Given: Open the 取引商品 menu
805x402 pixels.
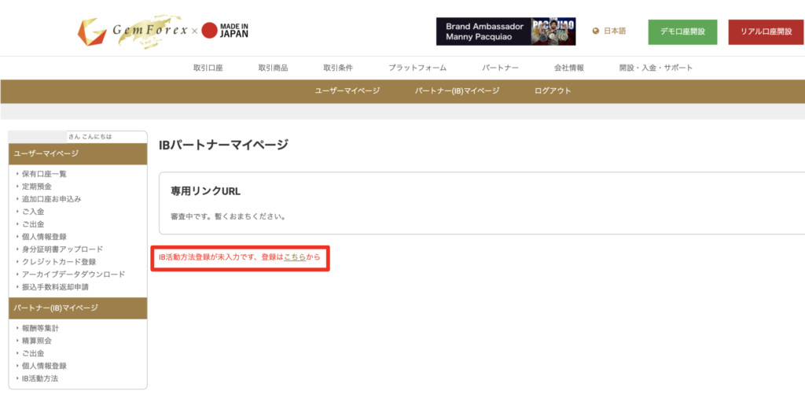Looking at the screenshot, I should coord(273,68).
